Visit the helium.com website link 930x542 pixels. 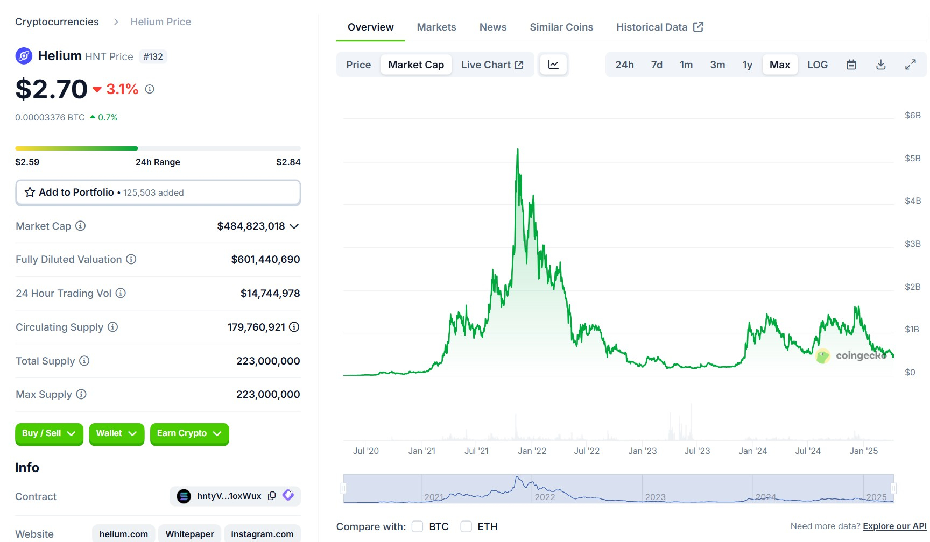(x=123, y=533)
